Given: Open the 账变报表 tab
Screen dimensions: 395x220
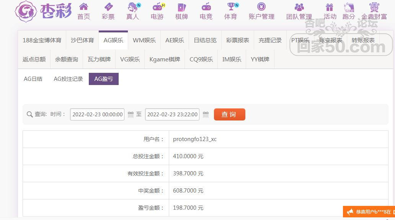Looking at the screenshot, I should coord(331,40).
